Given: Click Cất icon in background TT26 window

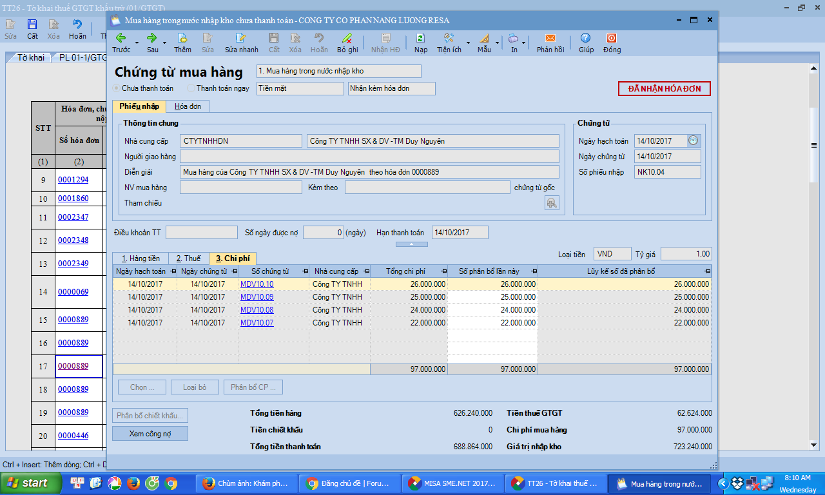Looking at the screenshot, I should pos(32,29).
